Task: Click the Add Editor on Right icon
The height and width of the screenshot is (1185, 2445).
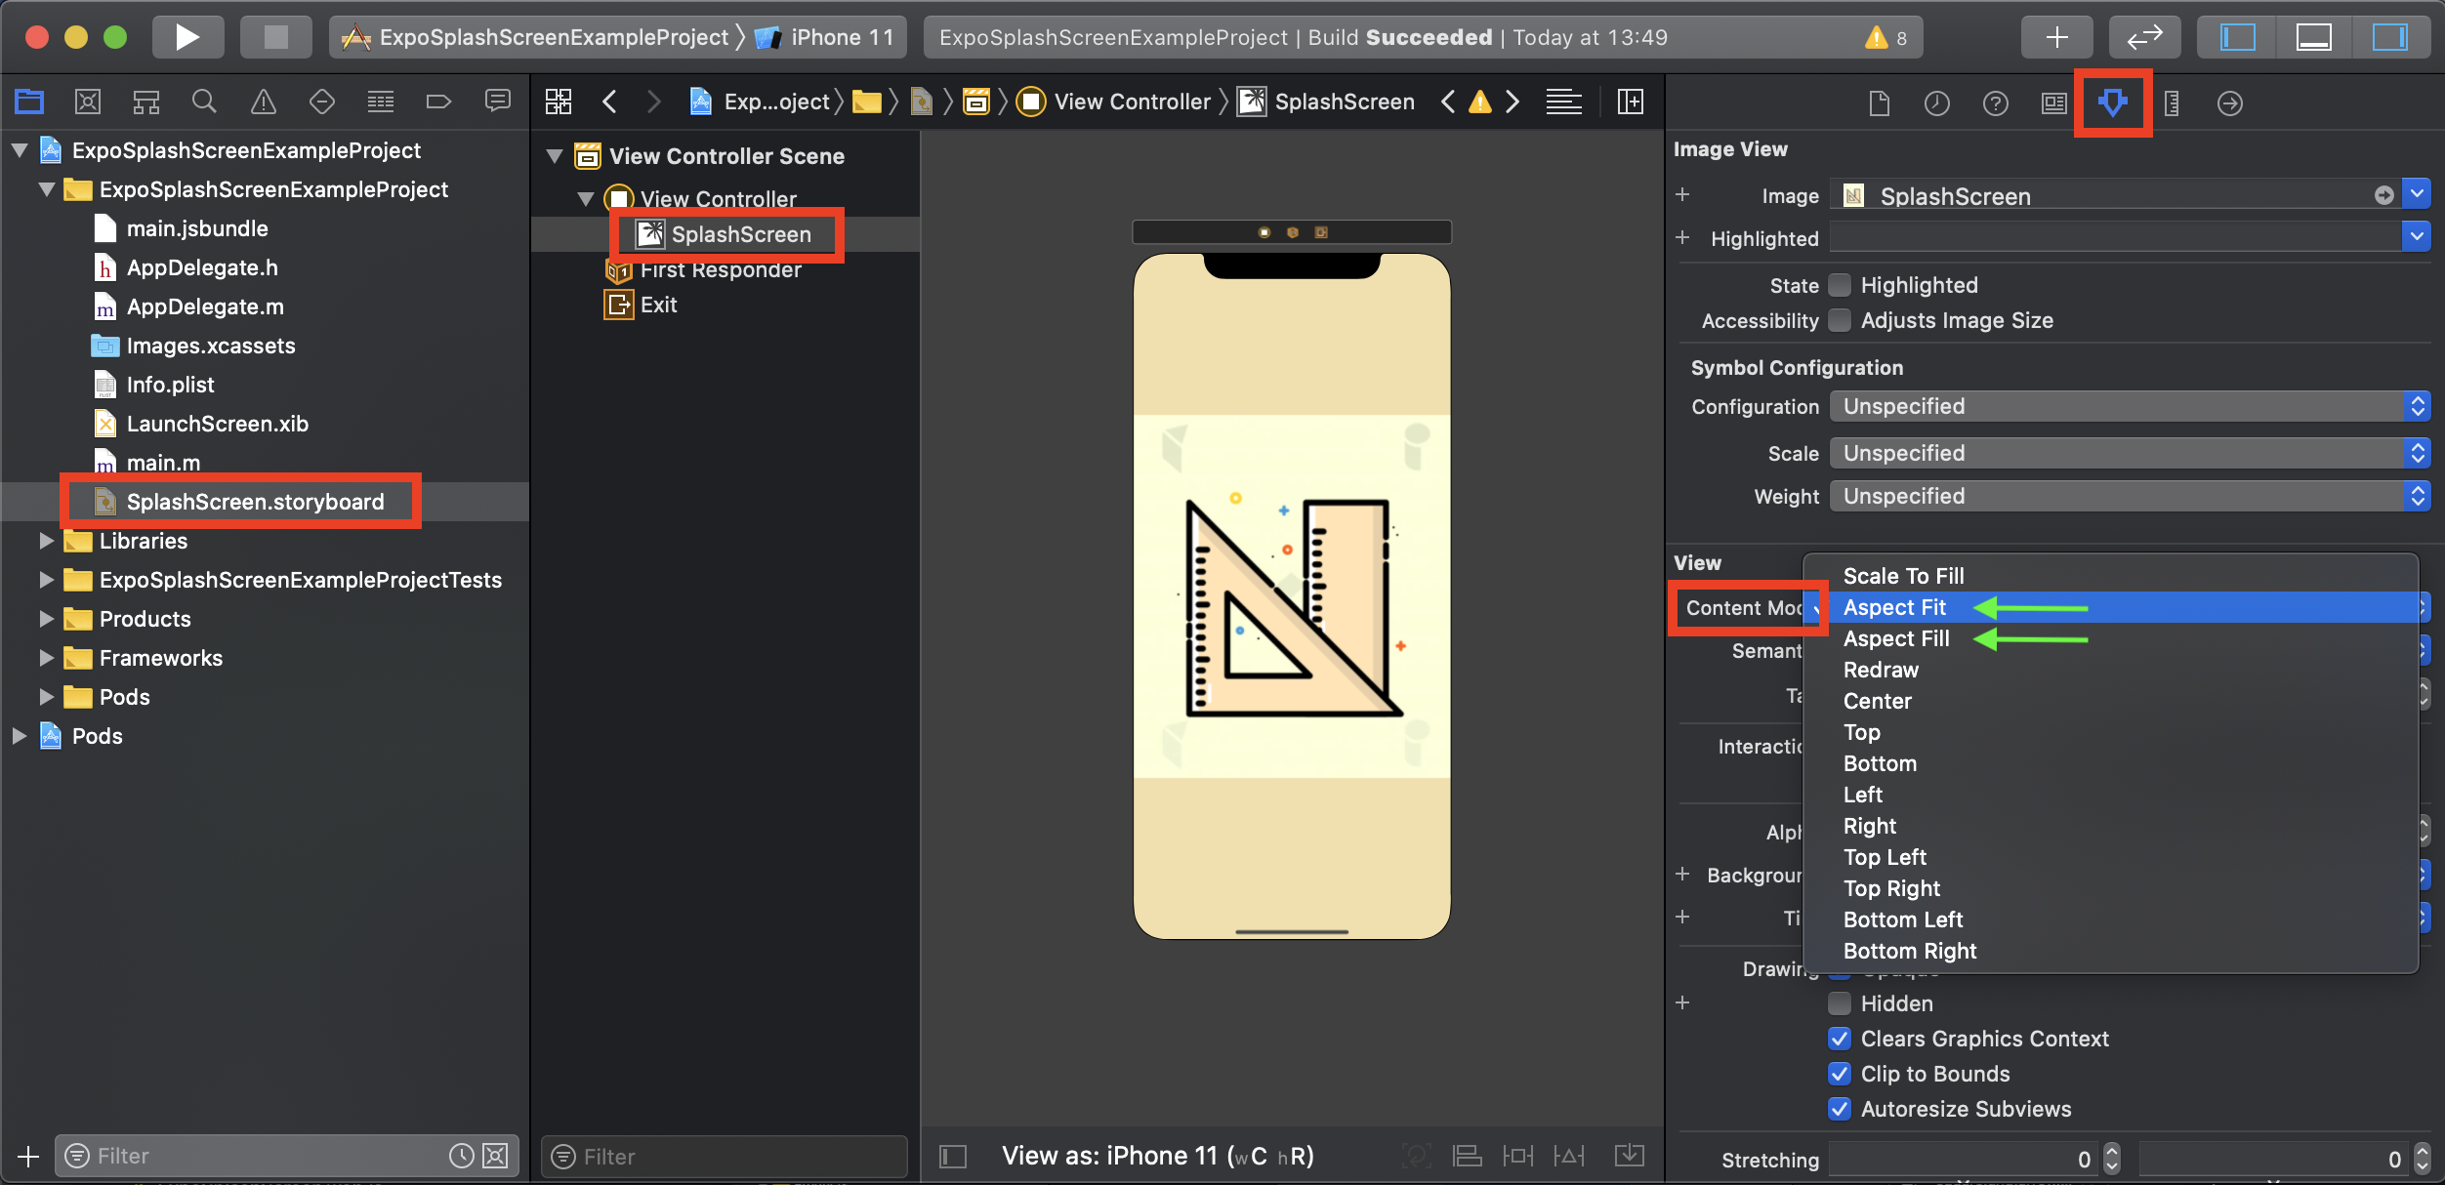Action: click(x=1631, y=102)
